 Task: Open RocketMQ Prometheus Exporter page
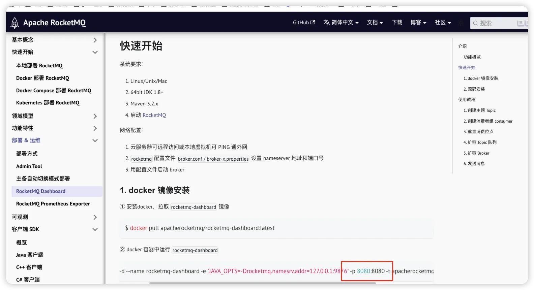(x=53, y=204)
